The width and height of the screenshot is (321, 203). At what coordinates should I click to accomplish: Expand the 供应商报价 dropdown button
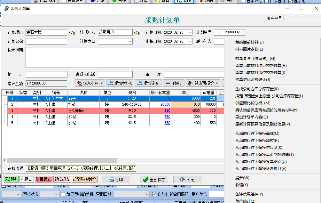click(x=203, y=83)
